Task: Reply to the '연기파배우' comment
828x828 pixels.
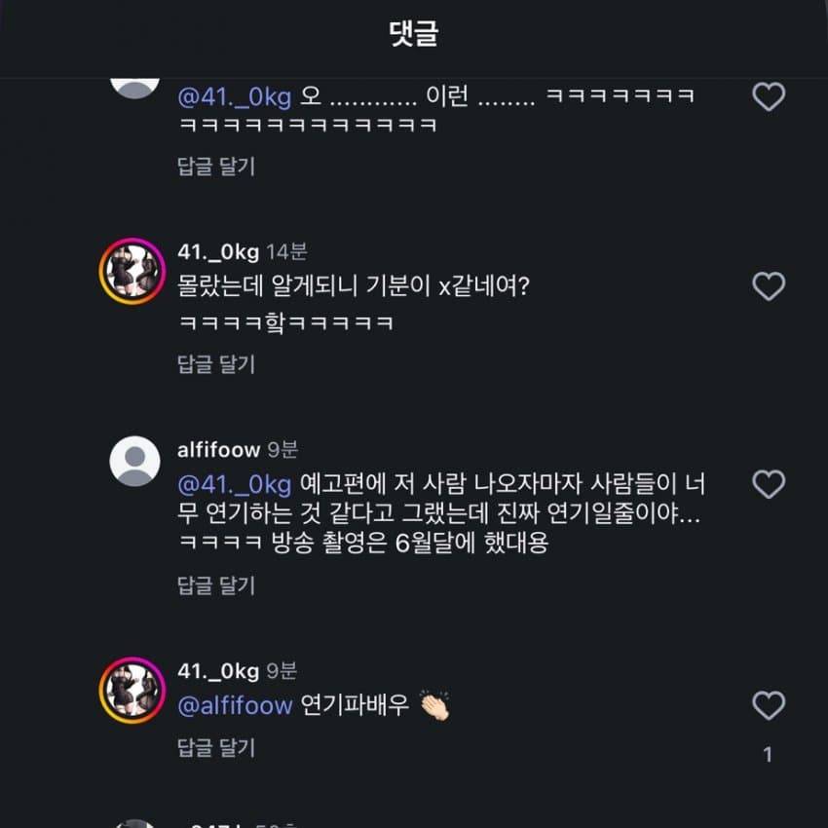Action: 215,747
